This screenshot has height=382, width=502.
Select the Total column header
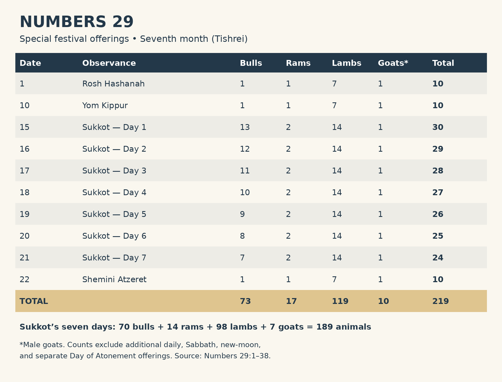(x=443, y=63)
